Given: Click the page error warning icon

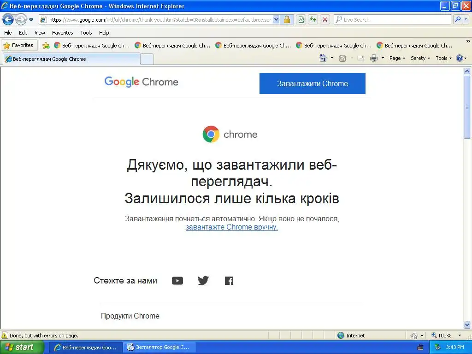Looking at the screenshot, I should [x=5, y=336].
